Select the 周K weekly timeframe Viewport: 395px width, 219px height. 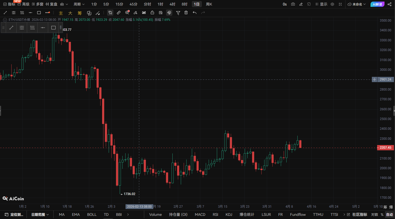pyautogui.click(x=209, y=4)
